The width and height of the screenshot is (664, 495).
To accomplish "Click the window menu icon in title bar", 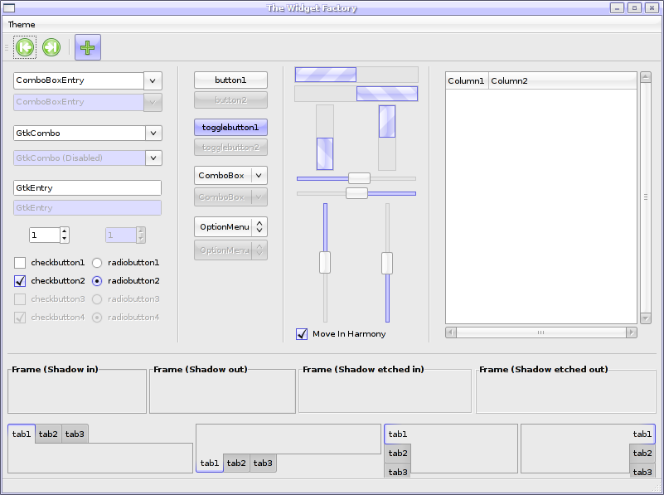I will point(8,7).
